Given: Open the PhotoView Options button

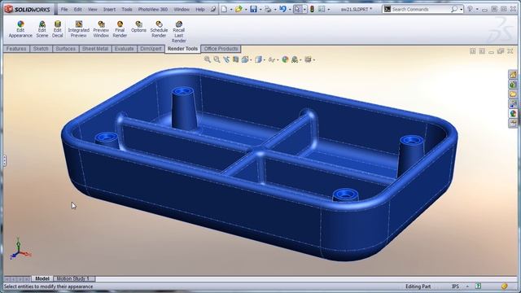Looking at the screenshot, I should click(138, 27).
